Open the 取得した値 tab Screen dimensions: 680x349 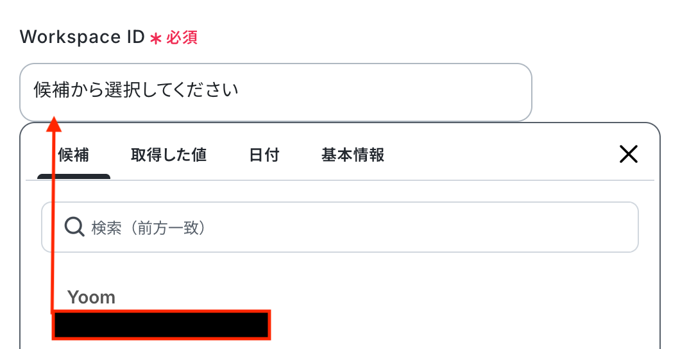click(x=169, y=155)
